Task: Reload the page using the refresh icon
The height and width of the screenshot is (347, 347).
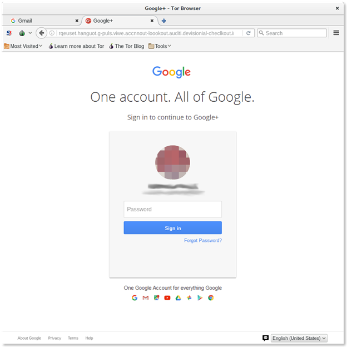Action: (x=249, y=33)
